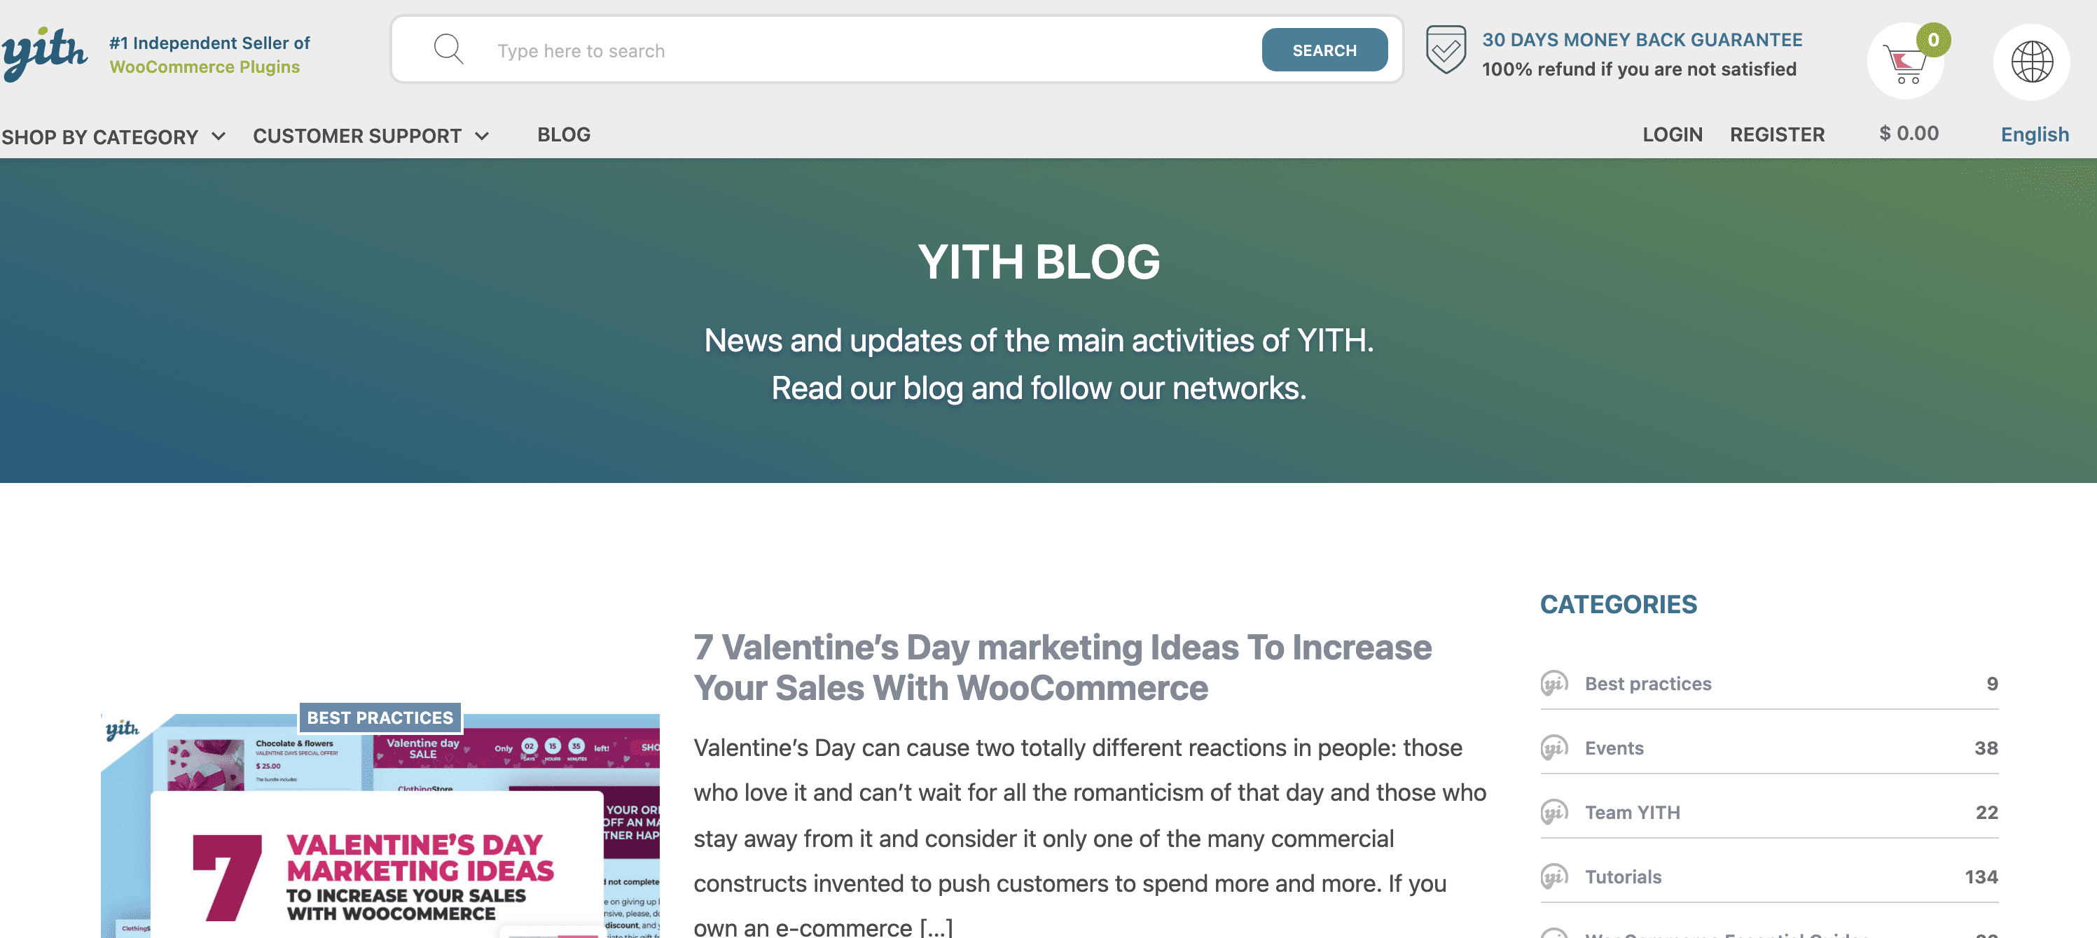Click the BLOG menu item
Image resolution: width=2097 pixels, height=938 pixels.
point(563,132)
